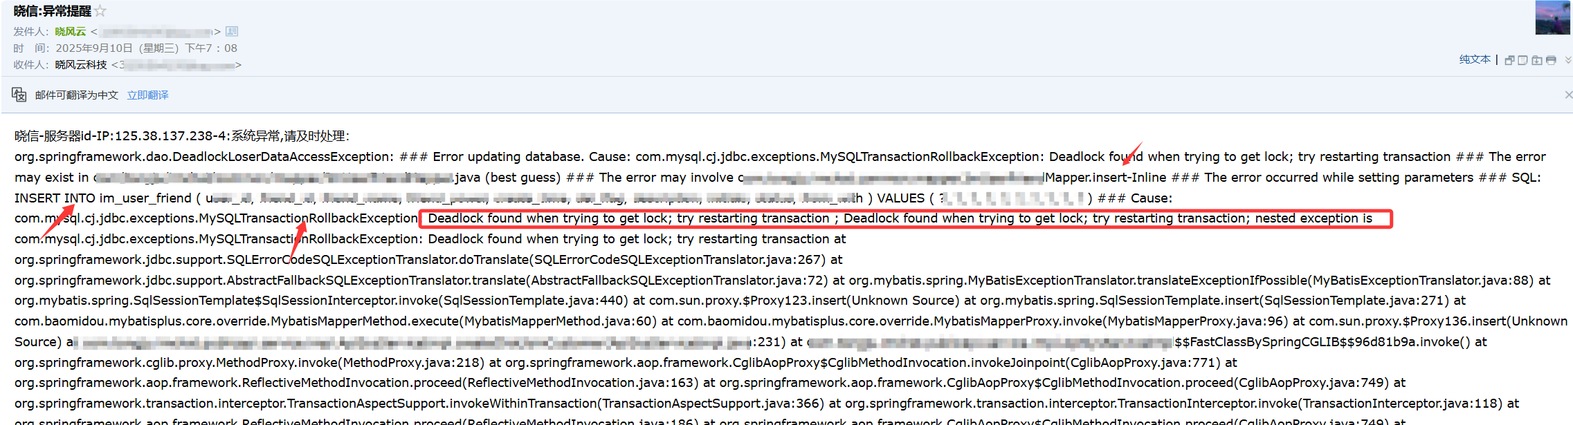Click the translation icon in translate bar
Image resolution: width=1573 pixels, height=425 pixels.
point(19,95)
